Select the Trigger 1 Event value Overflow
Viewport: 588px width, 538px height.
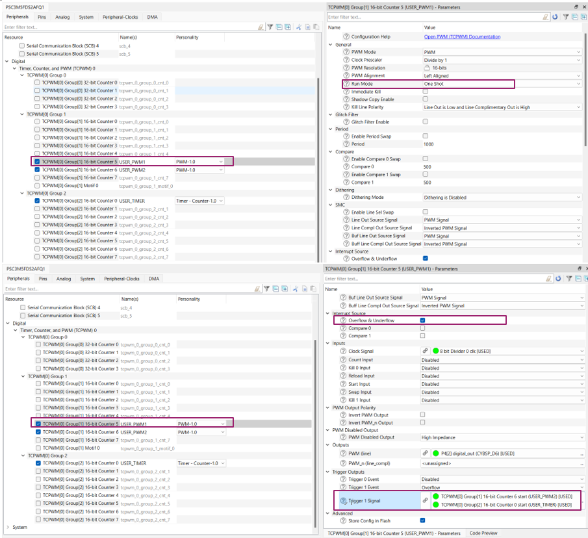coord(502,487)
